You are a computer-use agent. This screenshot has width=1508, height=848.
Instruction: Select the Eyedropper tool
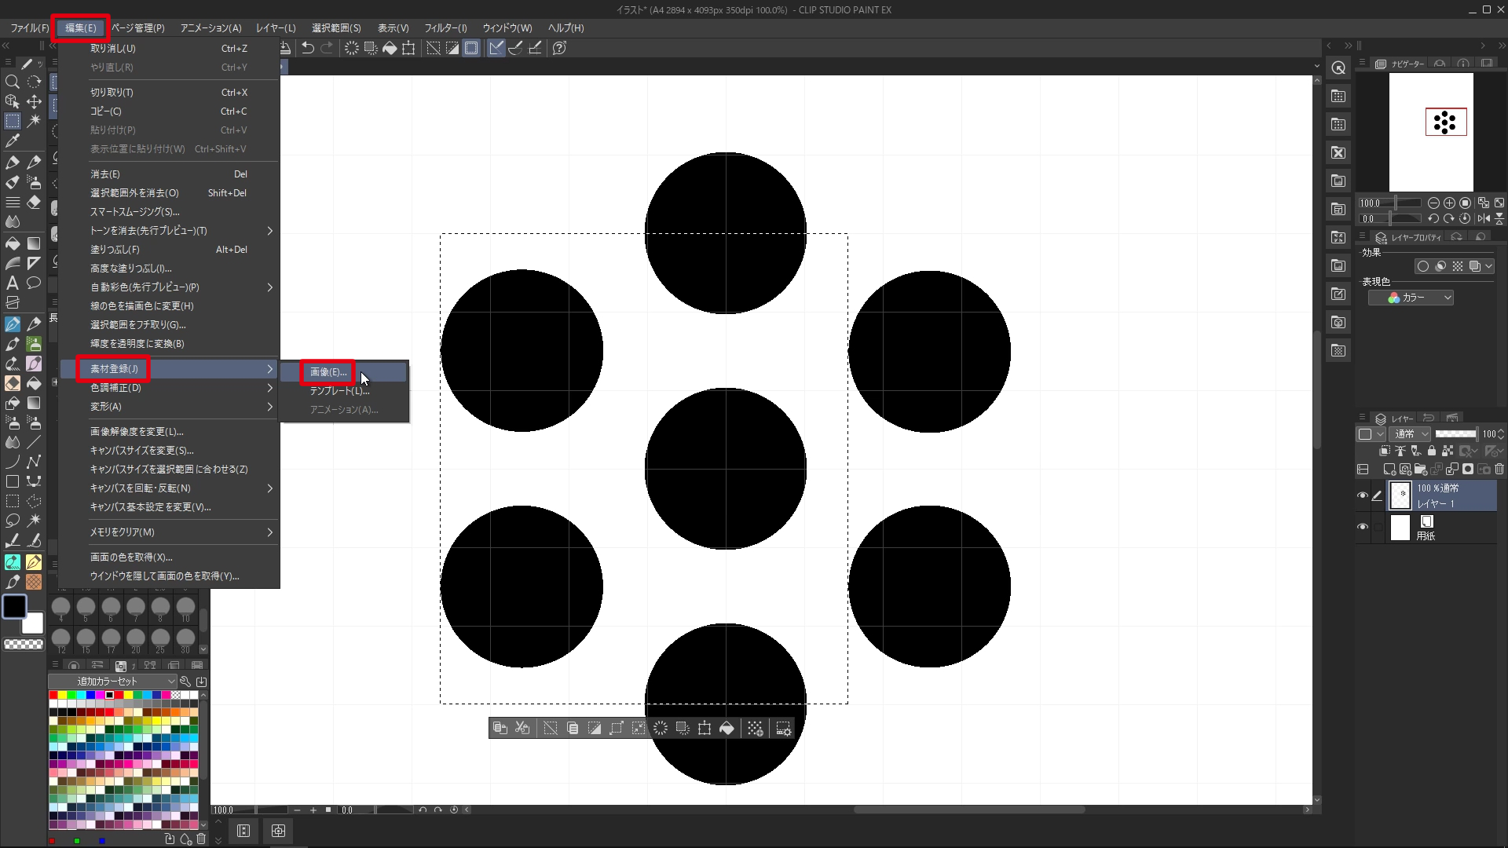[x=13, y=141]
